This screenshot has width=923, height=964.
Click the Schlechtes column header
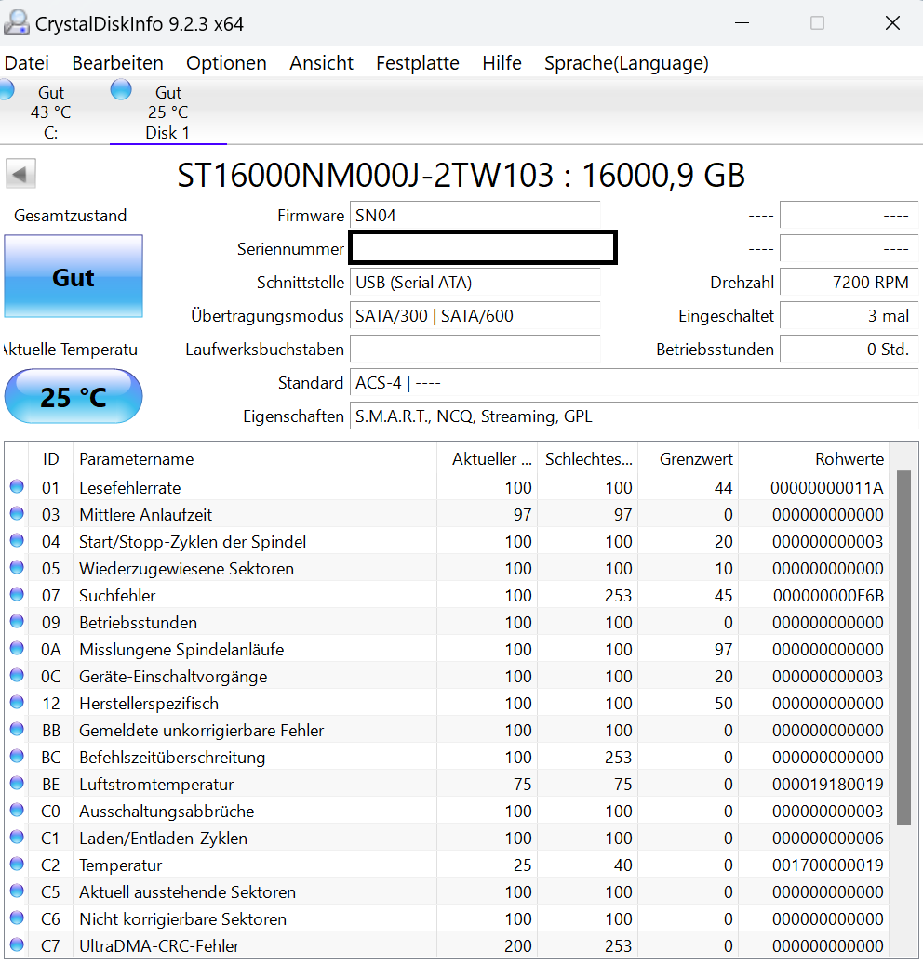pyautogui.click(x=588, y=459)
